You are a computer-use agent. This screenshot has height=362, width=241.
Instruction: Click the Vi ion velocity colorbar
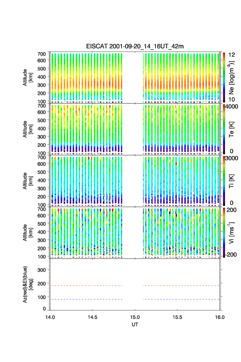click(x=224, y=233)
